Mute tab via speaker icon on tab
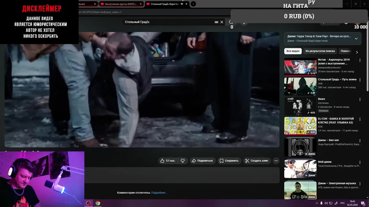This screenshot has height=207, width=369. pos(182,4)
